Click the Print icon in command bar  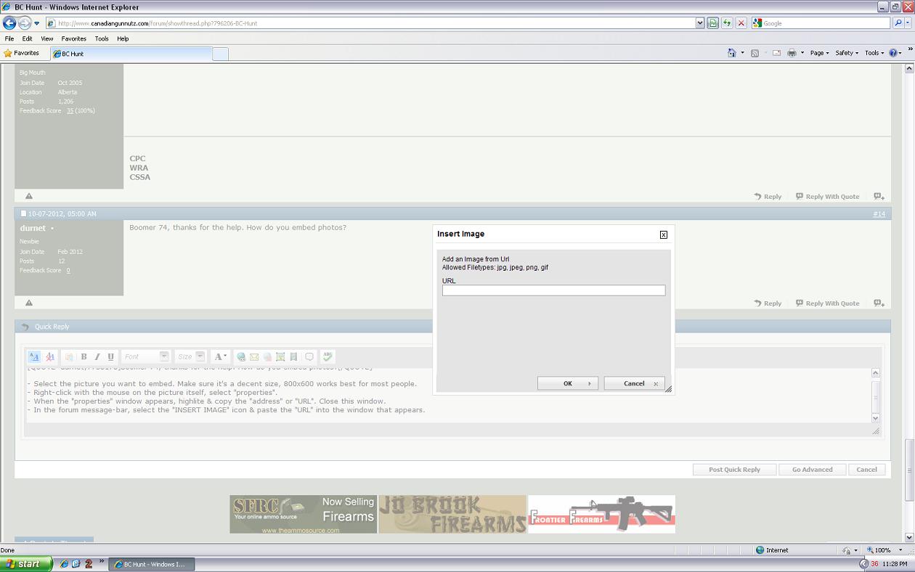click(792, 53)
